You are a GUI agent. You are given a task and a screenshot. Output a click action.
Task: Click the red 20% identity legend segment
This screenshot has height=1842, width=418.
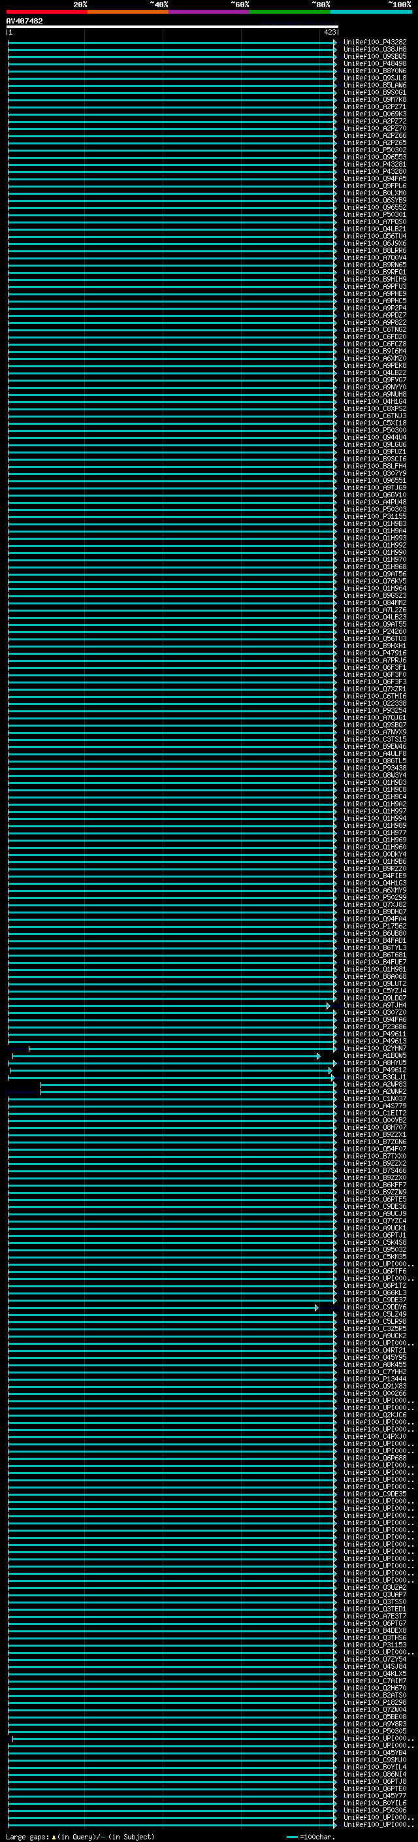(x=46, y=12)
